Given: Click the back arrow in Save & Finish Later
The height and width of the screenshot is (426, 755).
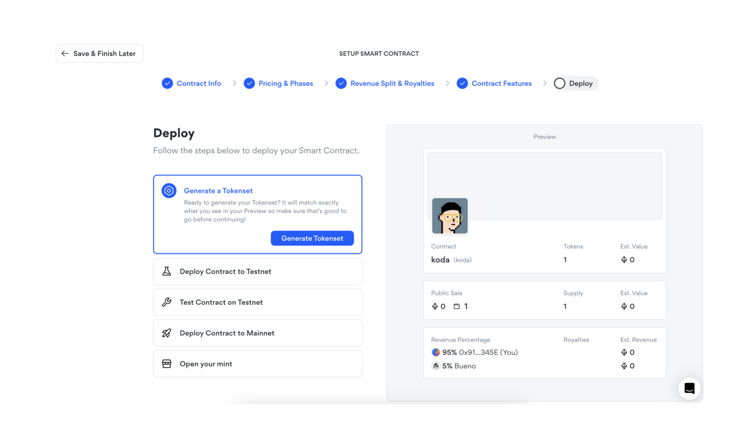Looking at the screenshot, I should click(65, 53).
